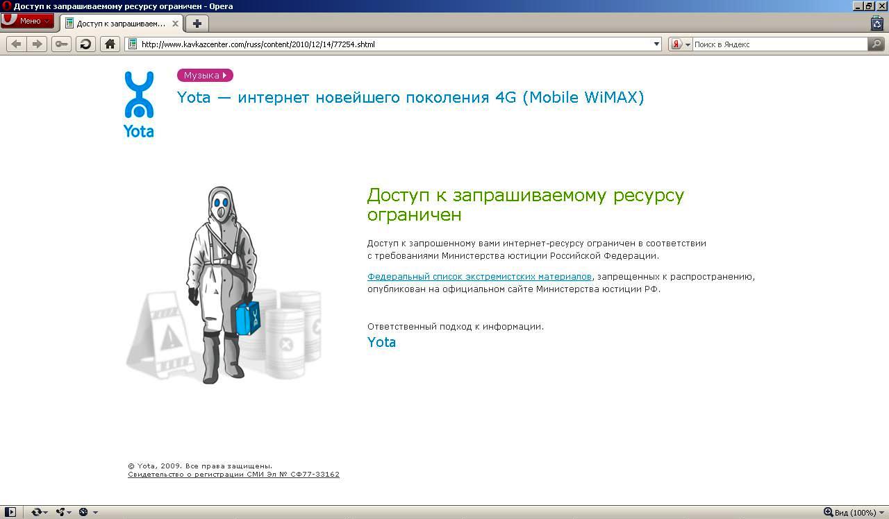This screenshot has height=519, width=889.
Task: Click Доступ к запрашиваемому ресурсу ограничен heading
Action: tap(526, 205)
